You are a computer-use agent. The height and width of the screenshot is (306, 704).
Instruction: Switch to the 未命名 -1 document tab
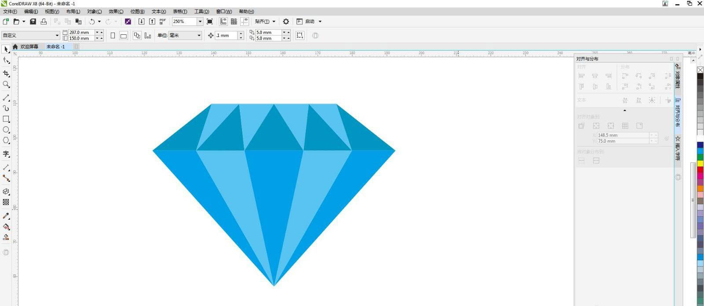[x=56, y=46]
